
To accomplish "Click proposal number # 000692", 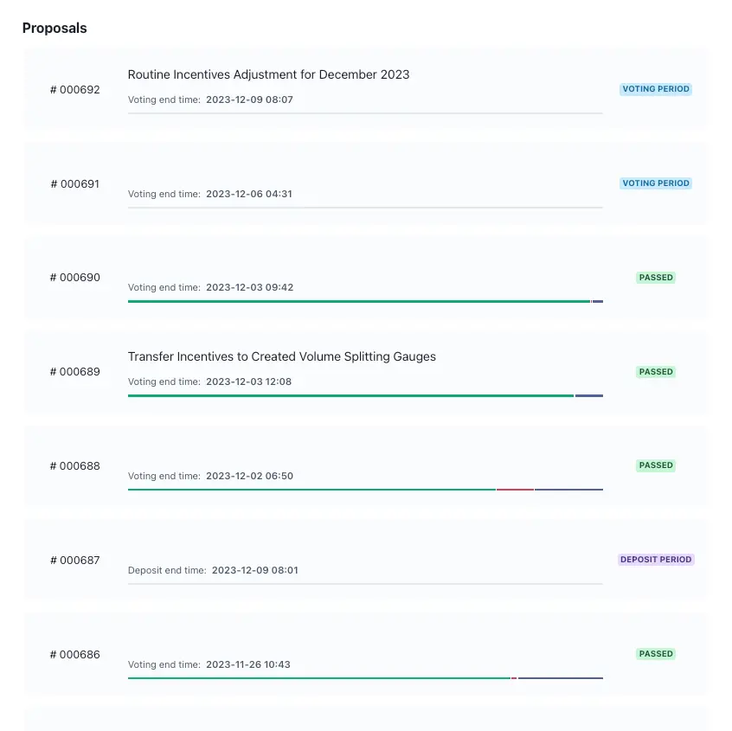I will tap(74, 89).
